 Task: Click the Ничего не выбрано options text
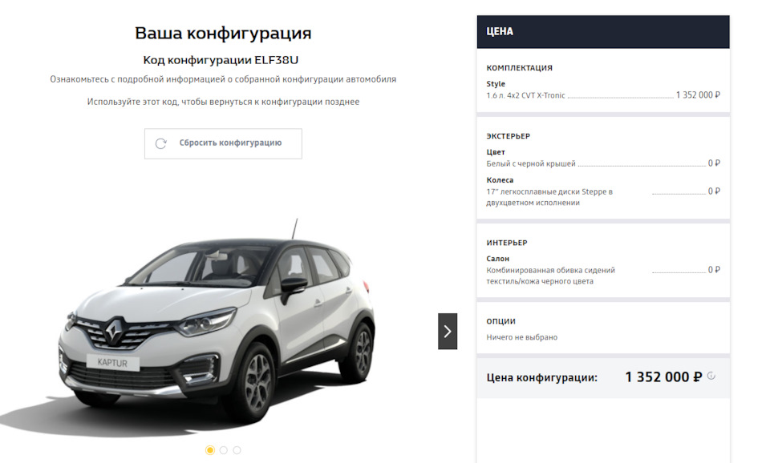(x=521, y=337)
